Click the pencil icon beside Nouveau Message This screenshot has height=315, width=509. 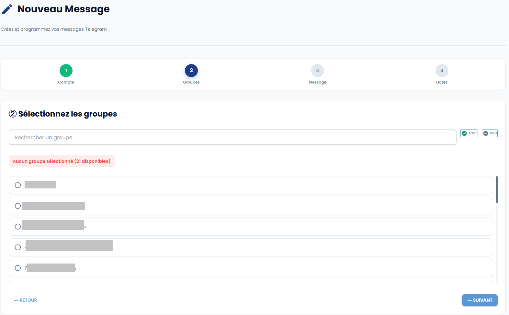7,9
